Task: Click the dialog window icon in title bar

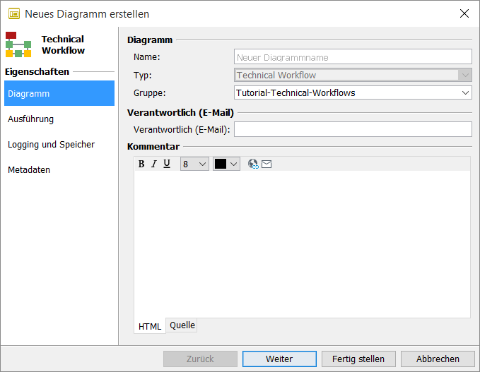Action: tap(13, 13)
